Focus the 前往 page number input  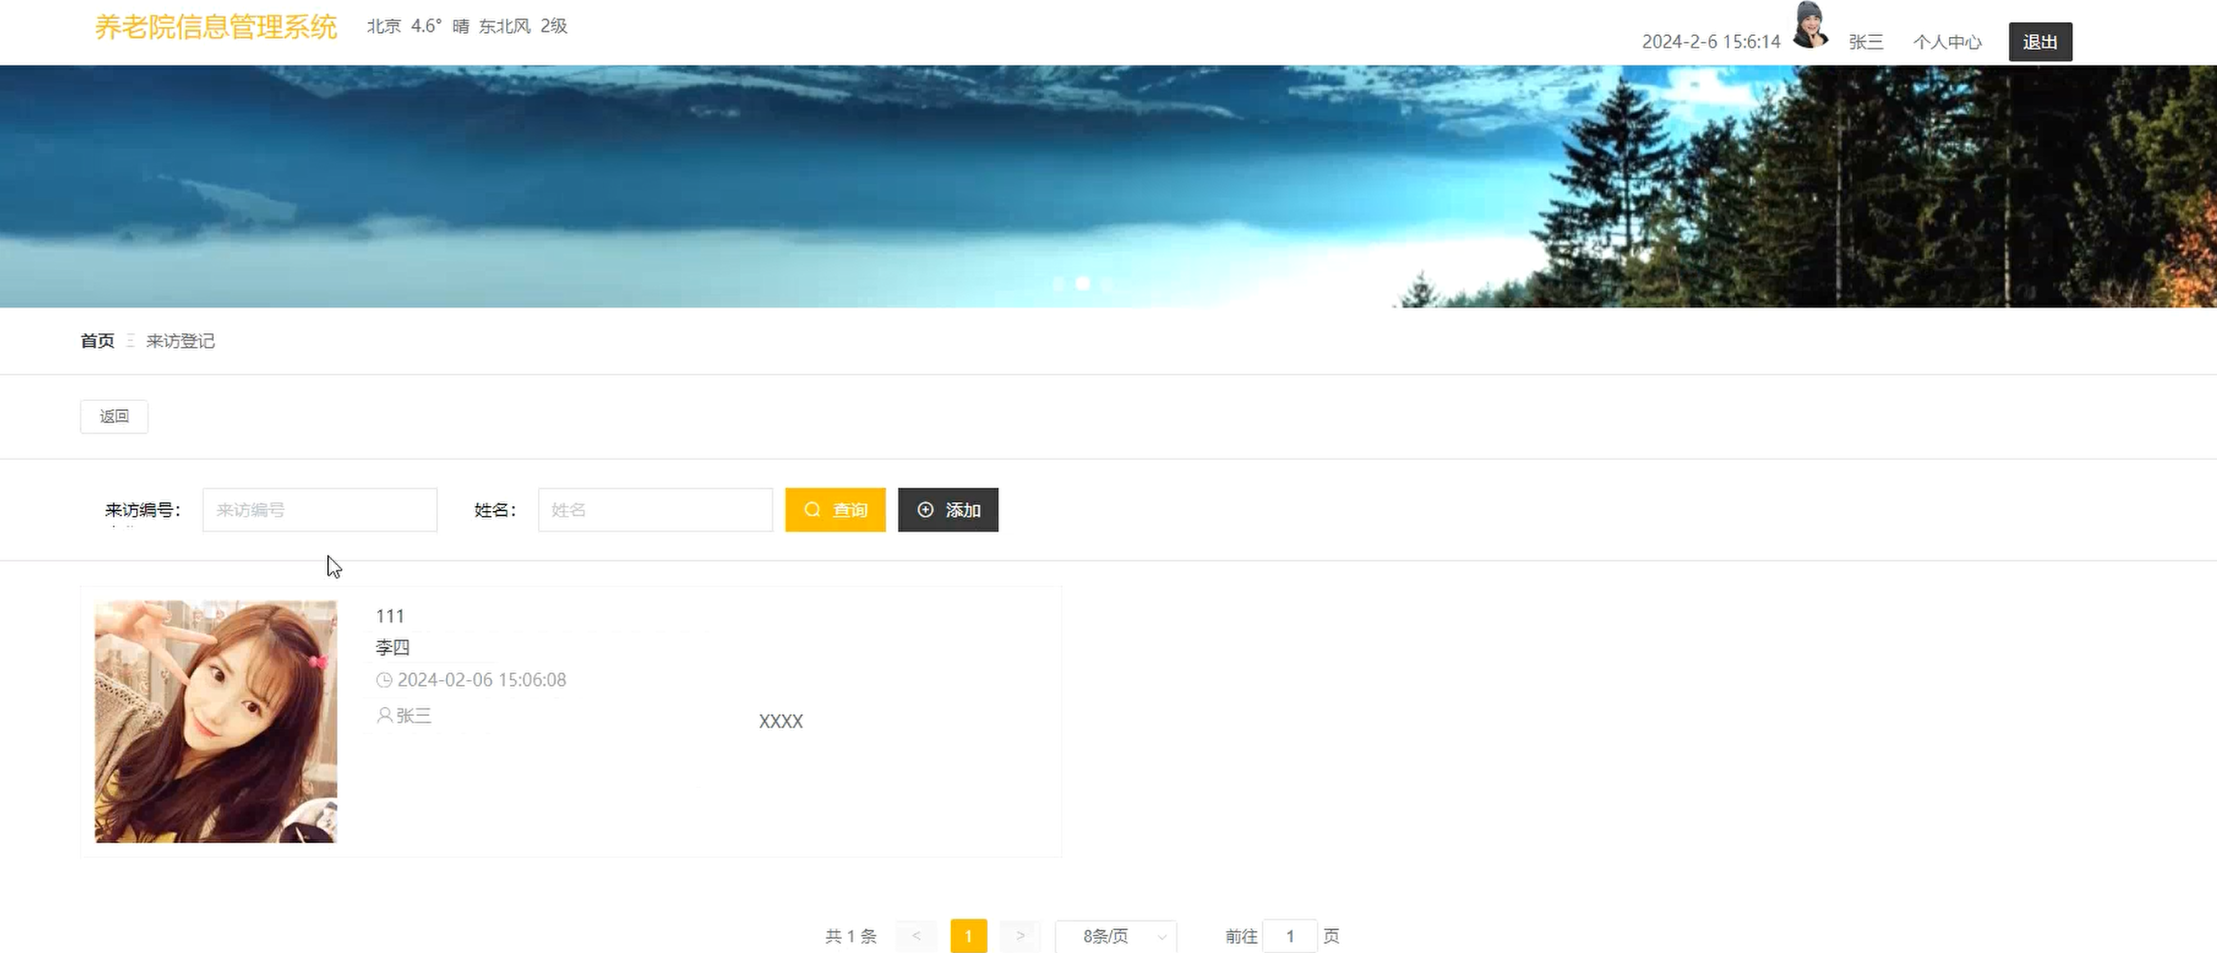tap(1289, 936)
